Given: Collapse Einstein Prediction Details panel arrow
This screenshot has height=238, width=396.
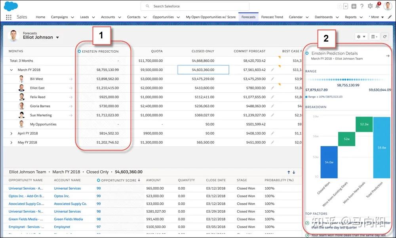Looking at the screenshot, I should [388, 56].
